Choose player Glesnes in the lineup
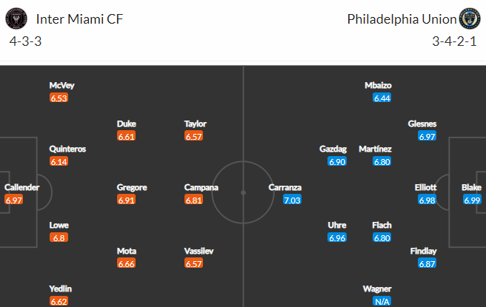Viewport: 486px width, 307px height. 422,124
